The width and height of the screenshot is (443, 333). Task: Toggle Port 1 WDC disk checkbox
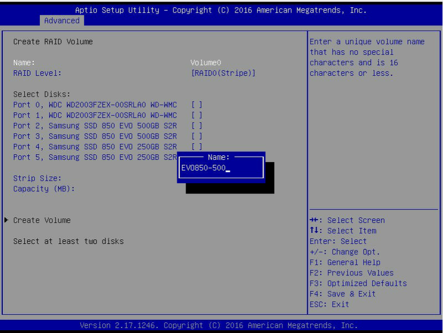point(197,115)
